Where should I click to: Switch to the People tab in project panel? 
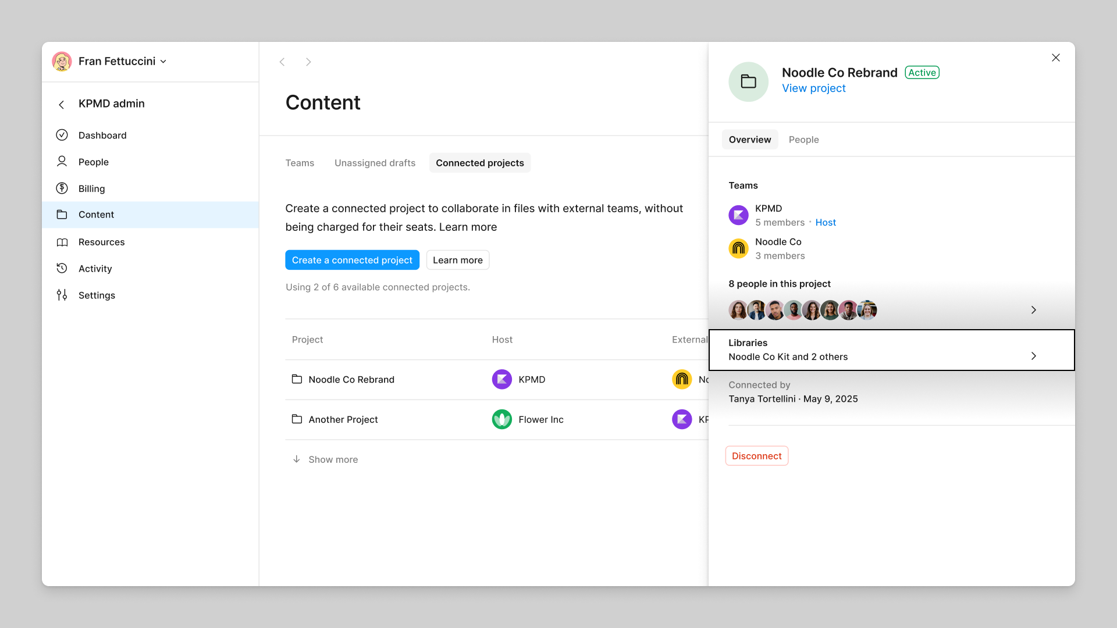(804, 140)
